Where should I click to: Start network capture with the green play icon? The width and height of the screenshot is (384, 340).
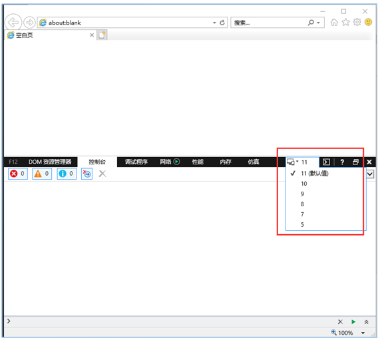tap(176, 162)
